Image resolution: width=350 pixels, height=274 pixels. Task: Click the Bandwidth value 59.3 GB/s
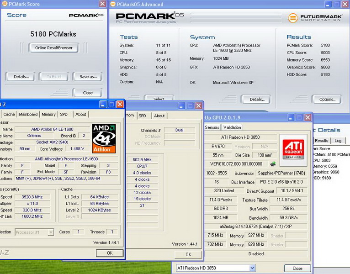(x=288, y=217)
